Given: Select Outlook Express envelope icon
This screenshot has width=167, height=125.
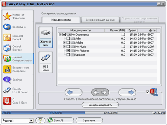Looking at the screenshot, I should (7, 48).
